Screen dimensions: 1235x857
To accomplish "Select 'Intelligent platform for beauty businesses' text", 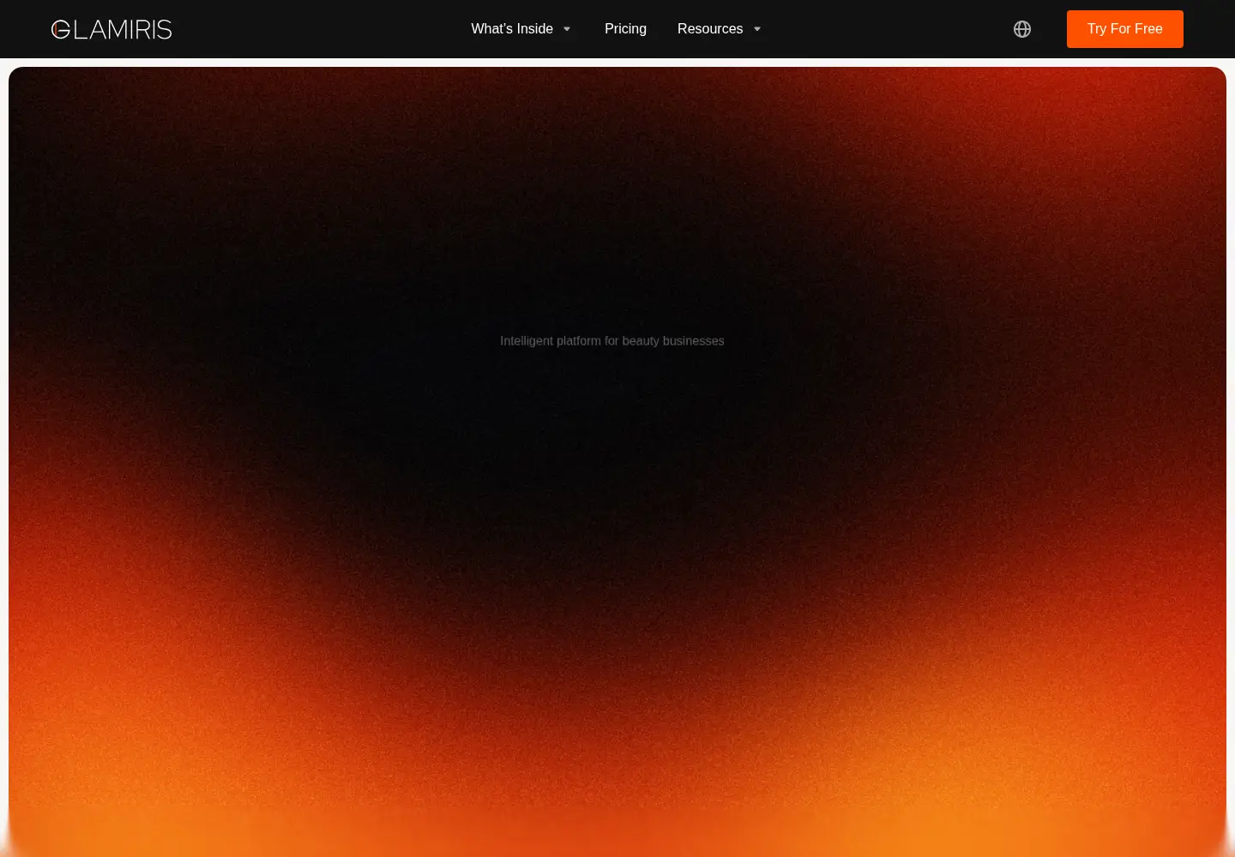I will (612, 341).
